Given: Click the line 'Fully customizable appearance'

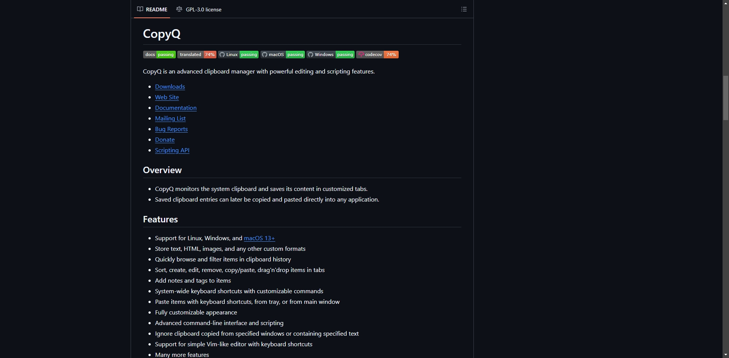Looking at the screenshot, I should pos(196,313).
